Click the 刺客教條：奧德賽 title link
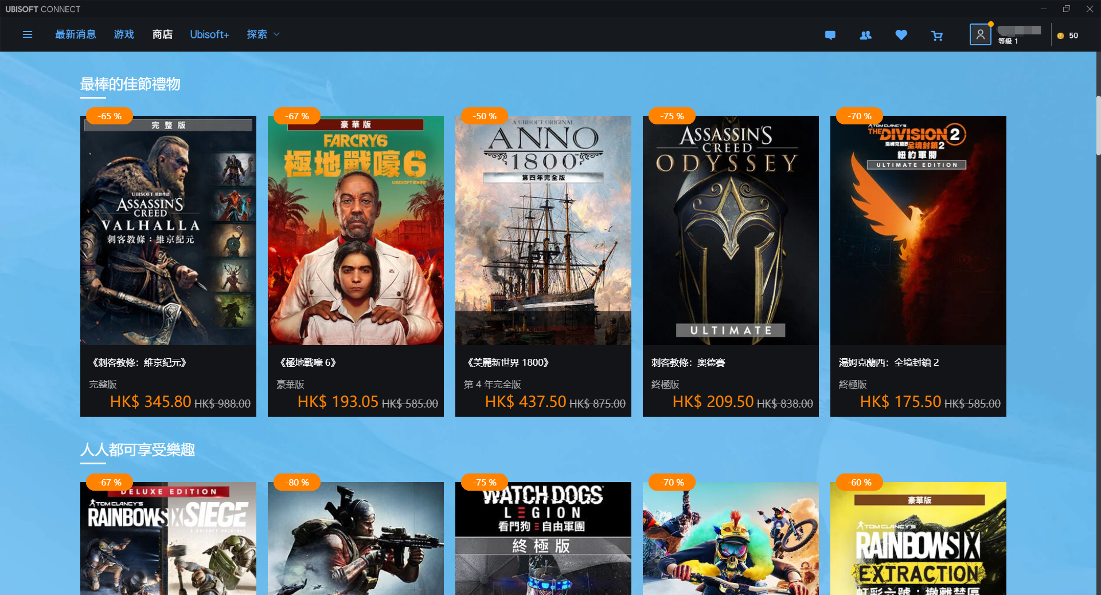 pos(688,362)
